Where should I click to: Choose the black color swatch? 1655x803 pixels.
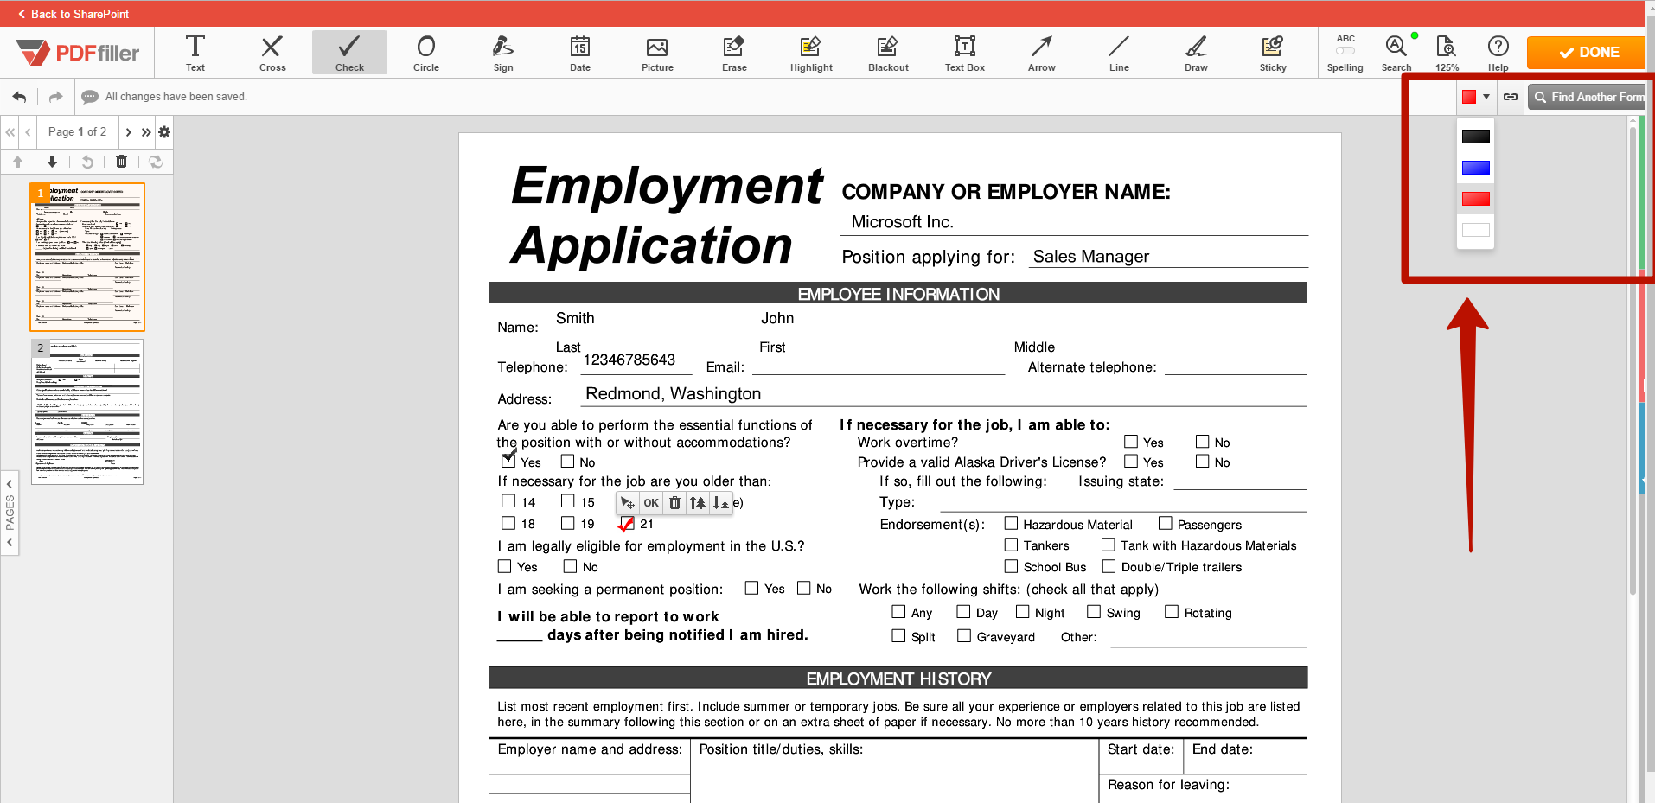click(x=1475, y=137)
